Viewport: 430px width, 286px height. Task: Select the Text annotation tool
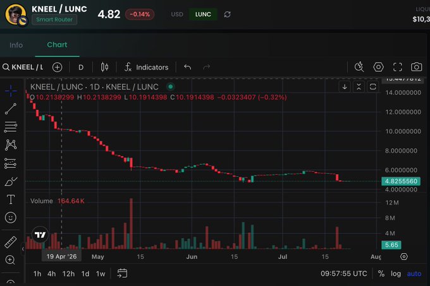11,200
